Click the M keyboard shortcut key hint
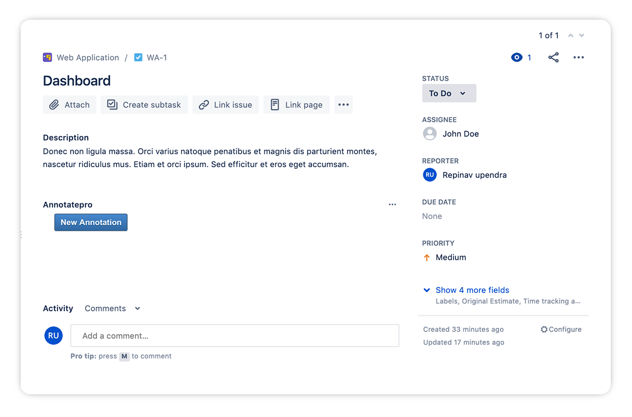 124,356
